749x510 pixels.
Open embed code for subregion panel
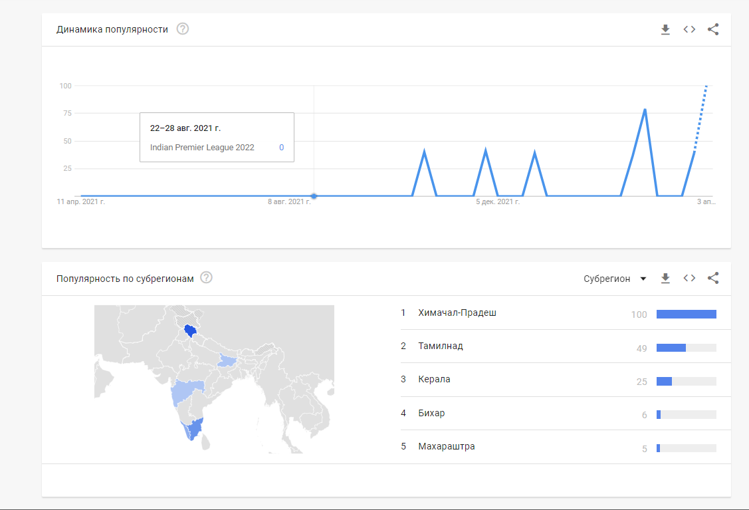pos(689,278)
